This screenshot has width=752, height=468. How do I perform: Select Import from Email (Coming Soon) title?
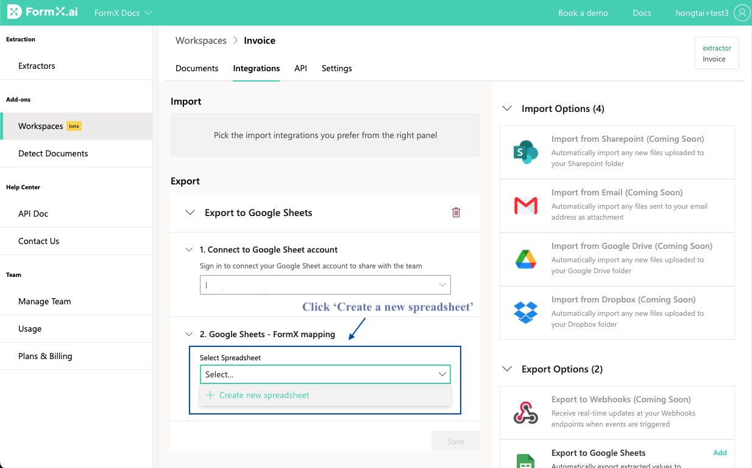[x=617, y=192]
